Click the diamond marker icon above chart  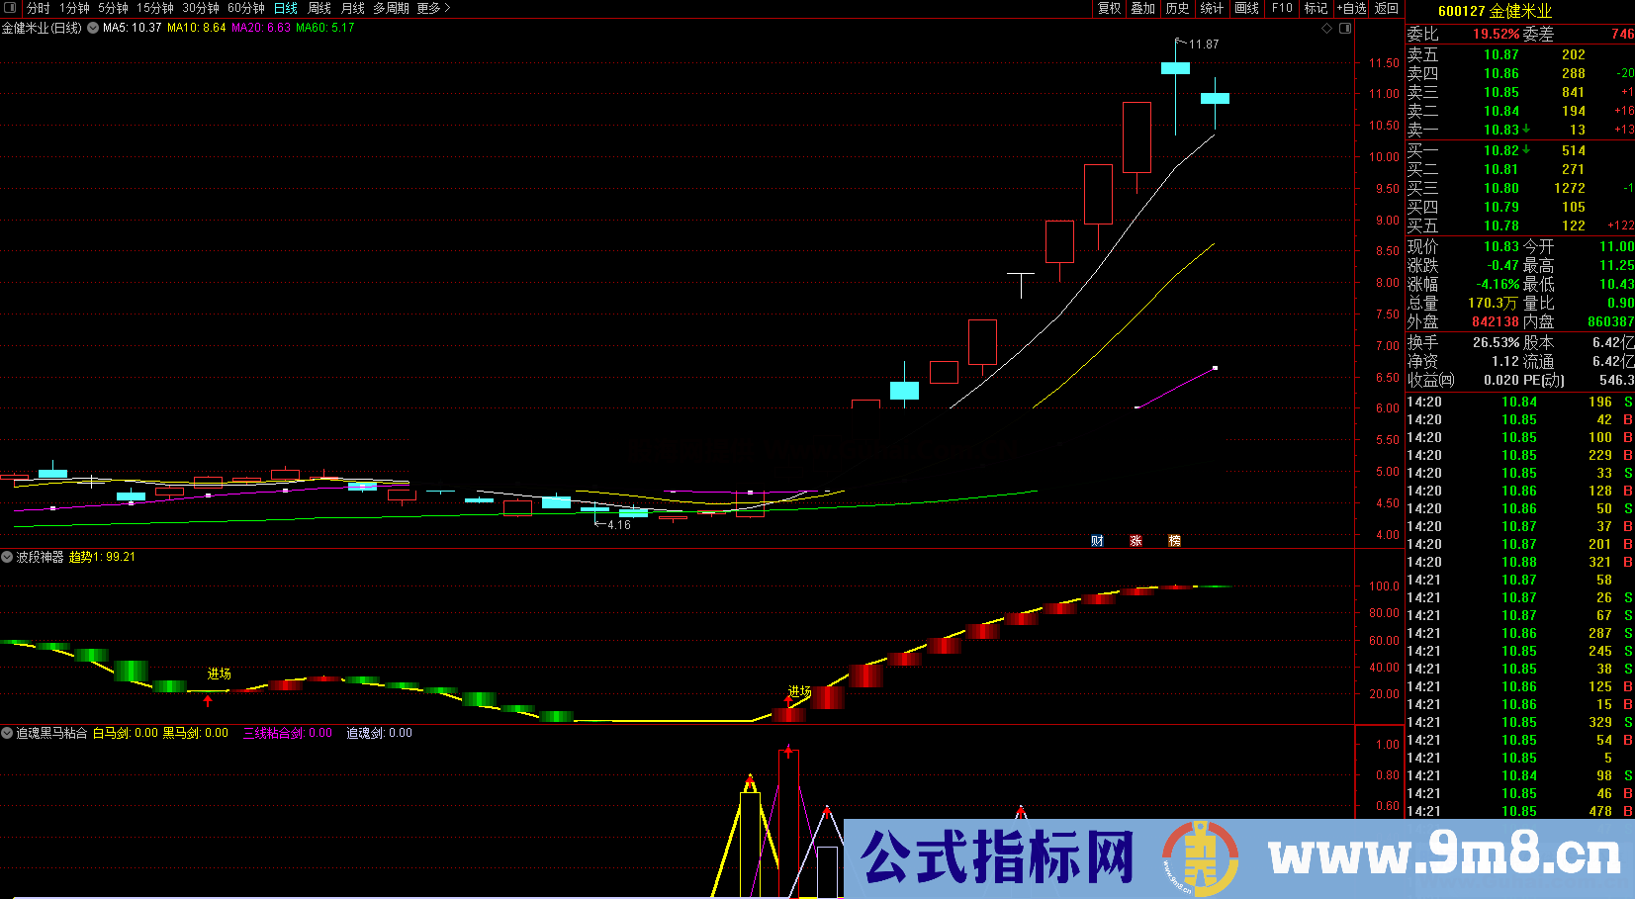(1326, 29)
